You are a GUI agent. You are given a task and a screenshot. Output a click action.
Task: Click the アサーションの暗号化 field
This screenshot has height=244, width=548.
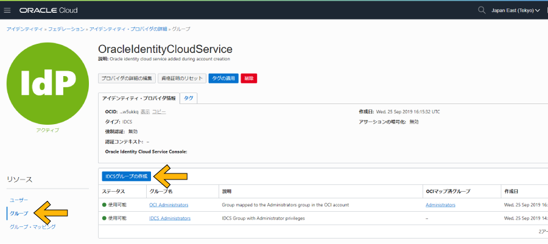[x=388, y=122]
